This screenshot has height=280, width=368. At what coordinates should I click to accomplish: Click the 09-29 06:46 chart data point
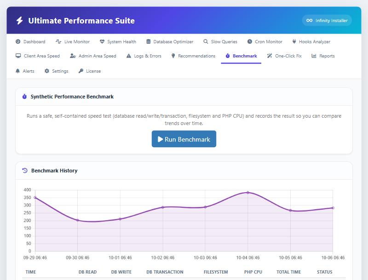pos(35,197)
